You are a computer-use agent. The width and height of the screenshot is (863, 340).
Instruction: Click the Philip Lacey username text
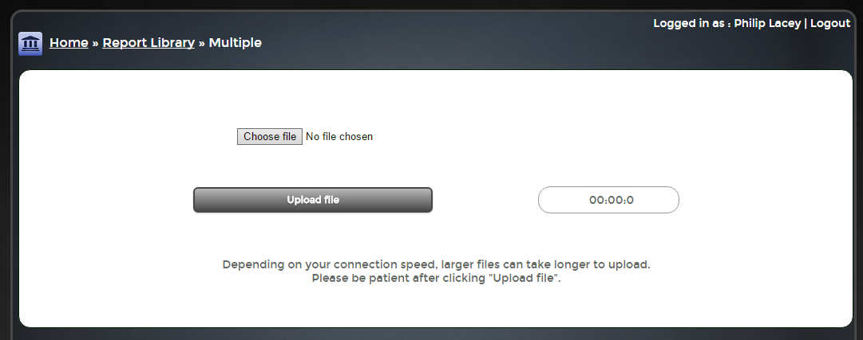768,24
